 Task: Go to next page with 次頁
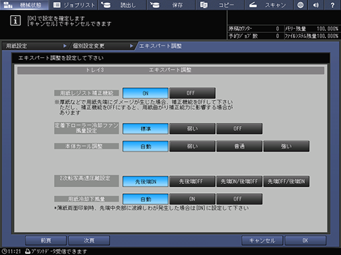pos(89,241)
